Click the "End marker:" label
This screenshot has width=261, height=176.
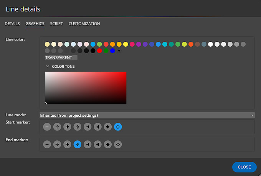point(17,140)
